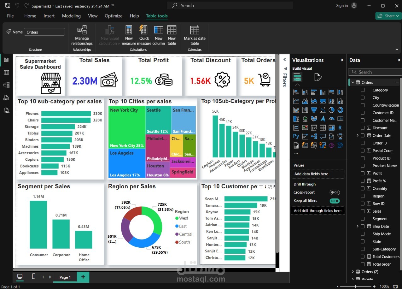Image resolution: width=402 pixels, height=289 pixels.
Task: Open DAX query view in left sidebar
Action: (6, 98)
